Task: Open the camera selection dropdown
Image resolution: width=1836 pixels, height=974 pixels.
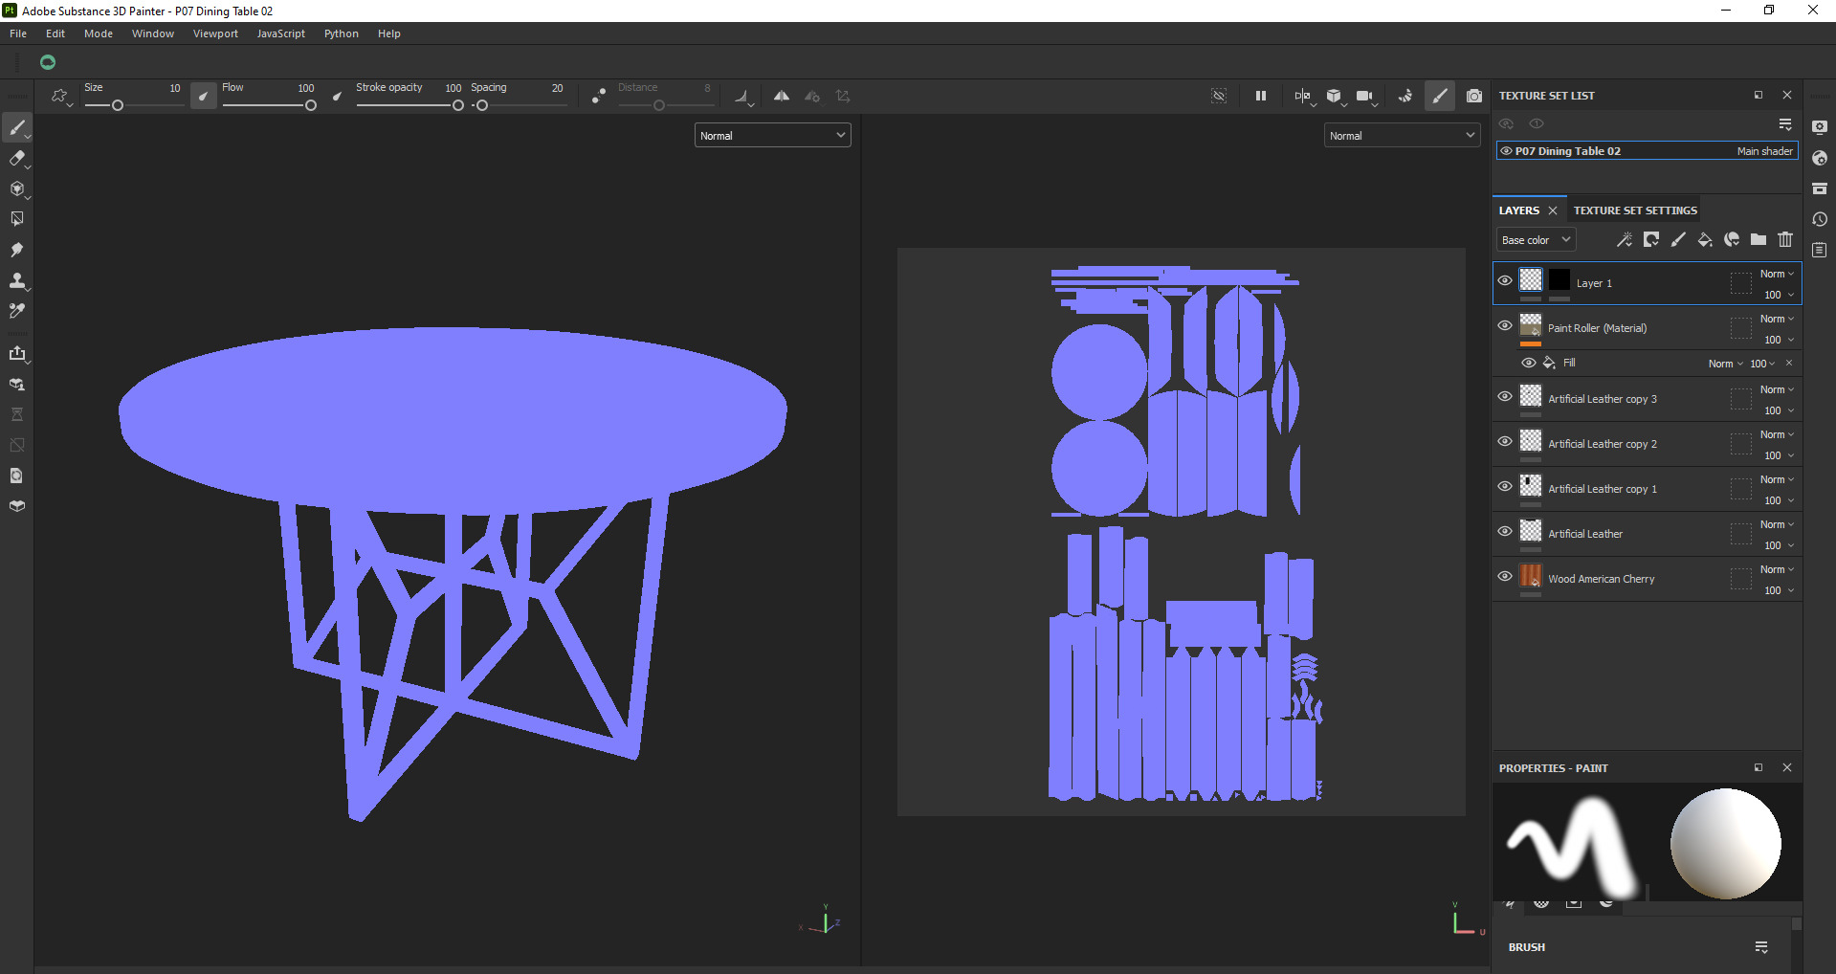Action: coord(1366,96)
